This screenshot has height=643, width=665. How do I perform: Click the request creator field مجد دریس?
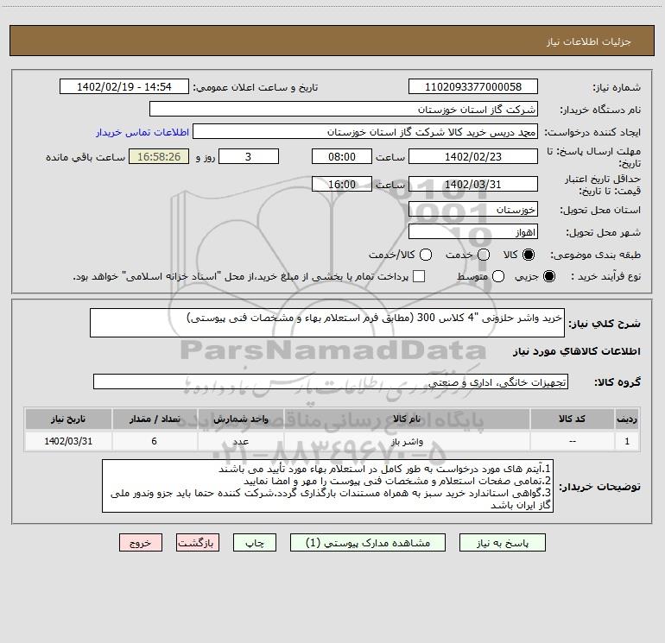coord(365,132)
